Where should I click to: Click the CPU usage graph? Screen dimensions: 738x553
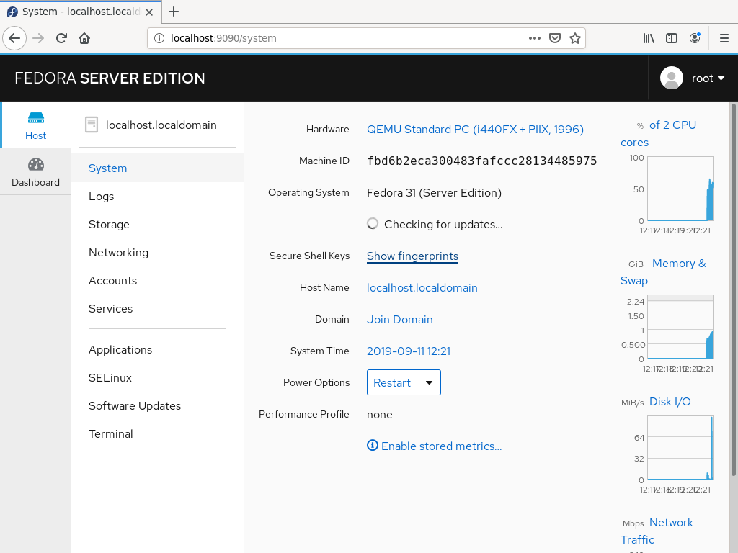coord(680,189)
